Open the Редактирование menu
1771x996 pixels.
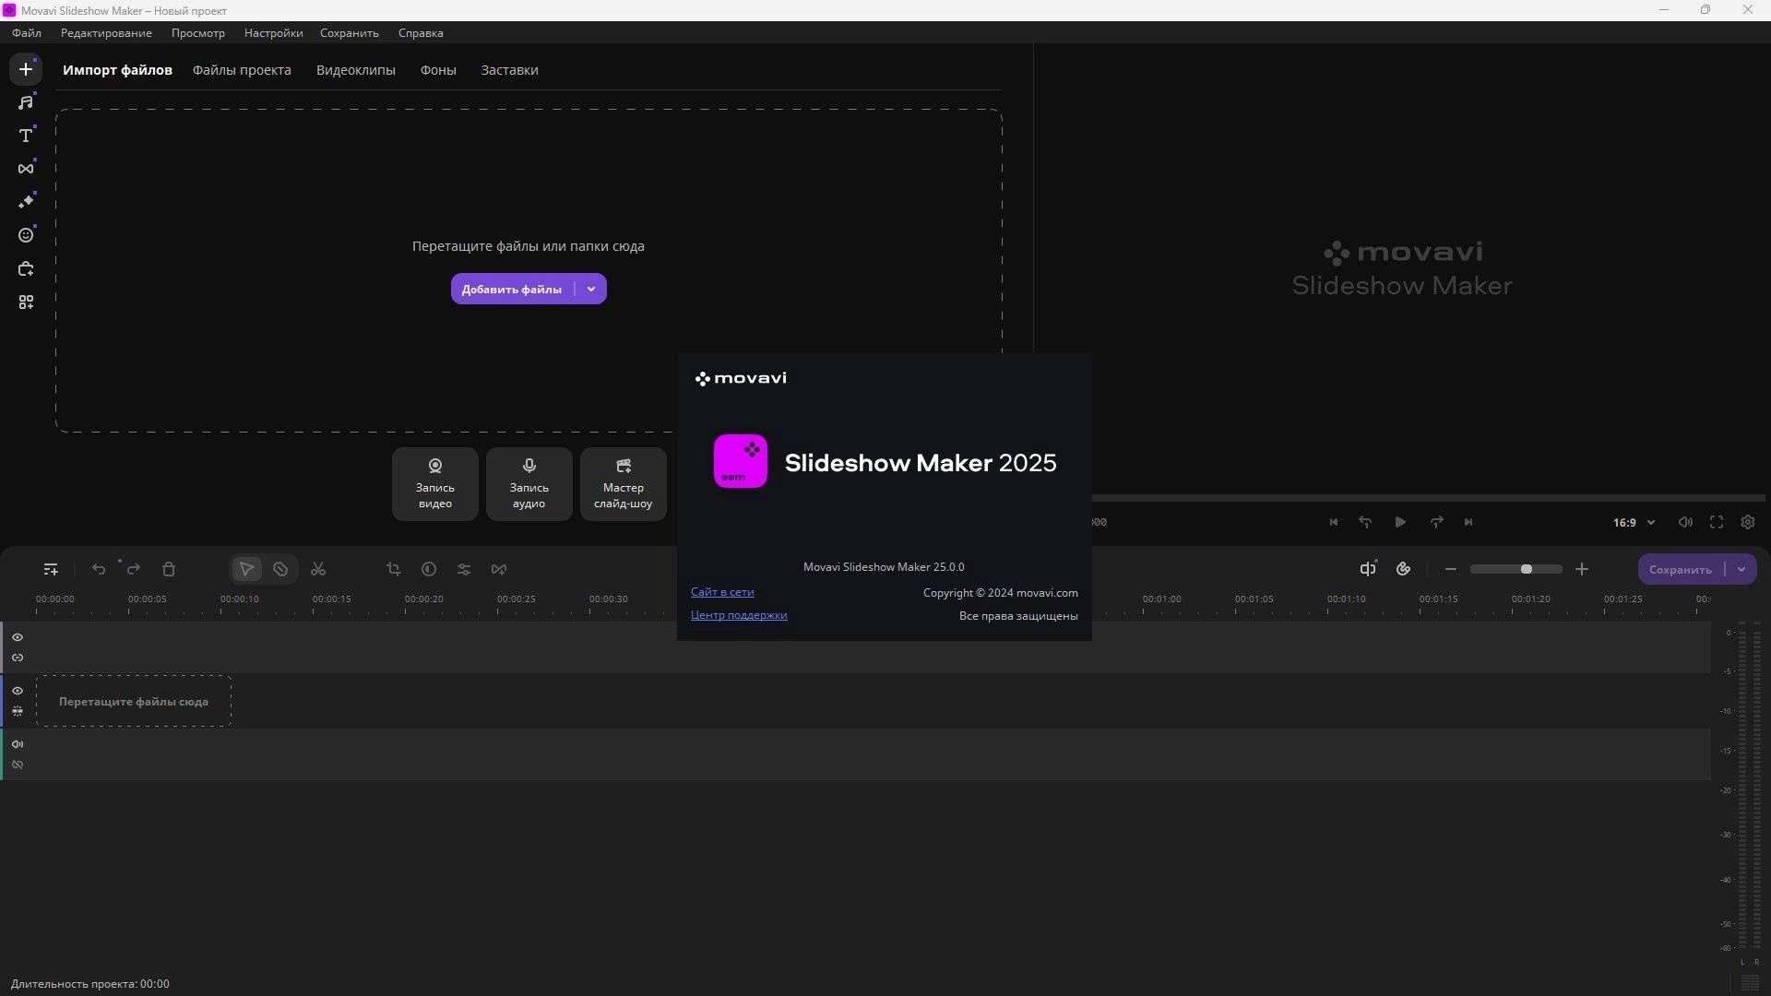[x=106, y=33]
